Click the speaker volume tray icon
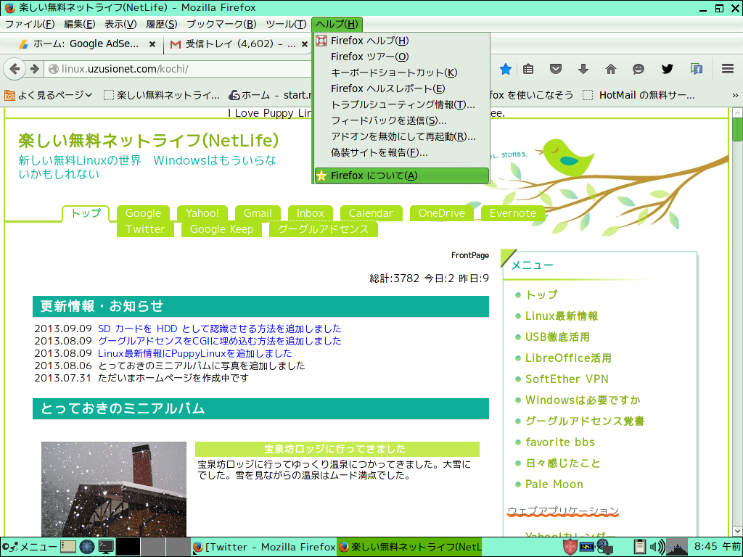The height and width of the screenshot is (557, 743). [x=656, y=547]
